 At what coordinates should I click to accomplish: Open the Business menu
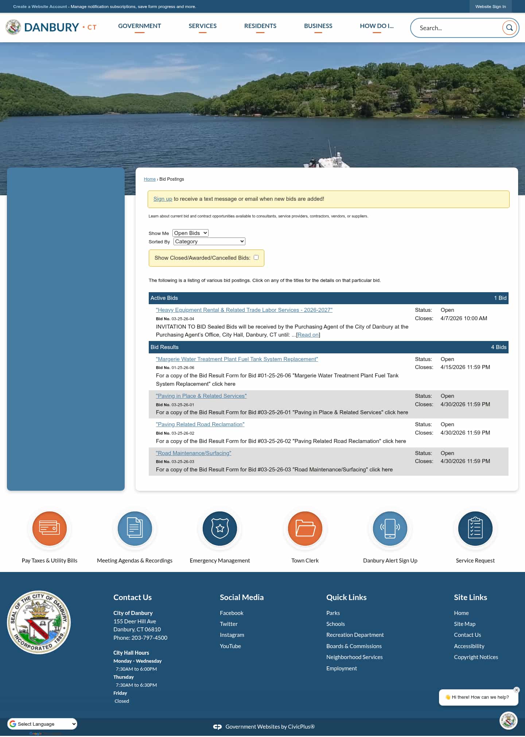click(x=318, y=26)
